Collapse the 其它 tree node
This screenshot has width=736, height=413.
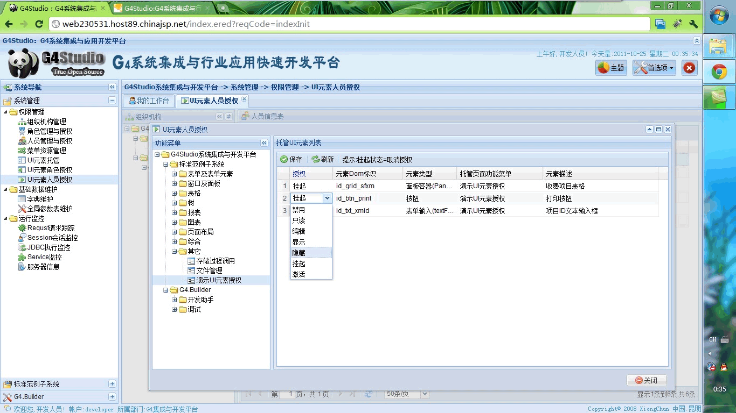pyautogui.click(x=175, y=251)
